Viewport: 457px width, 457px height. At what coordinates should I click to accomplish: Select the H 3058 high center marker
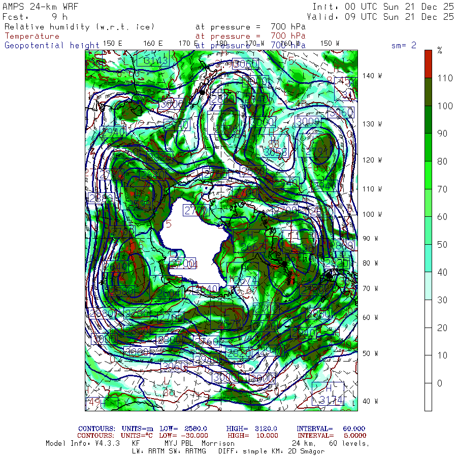point(275,147)
